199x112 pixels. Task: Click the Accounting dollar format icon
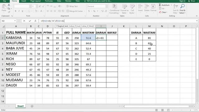pos(89,11)
